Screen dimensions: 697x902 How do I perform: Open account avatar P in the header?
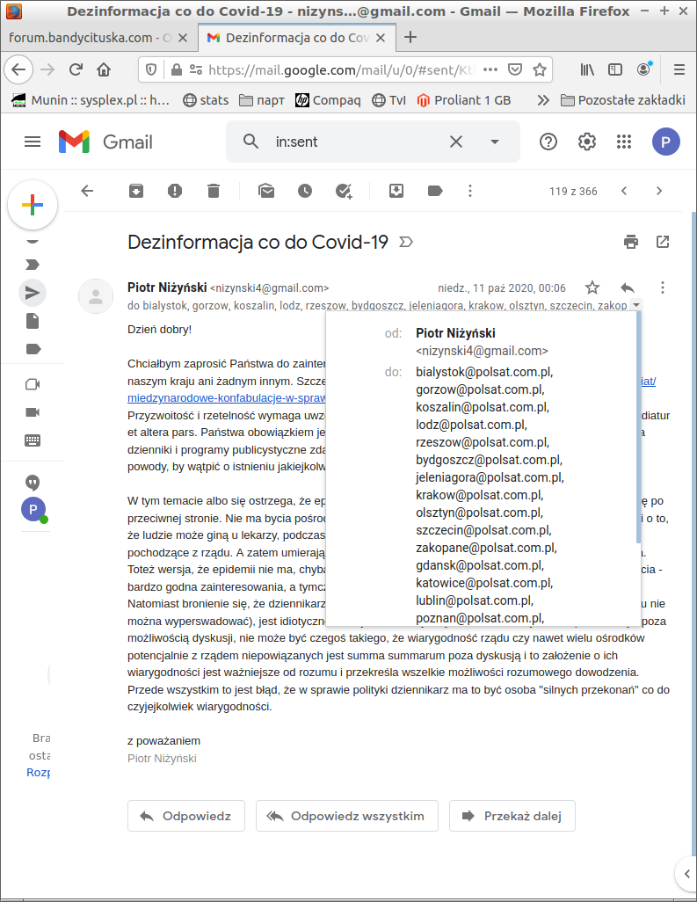(666, 142)
